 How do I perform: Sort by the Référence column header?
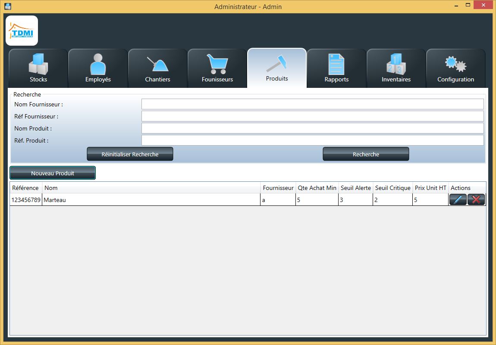[26, 188]
